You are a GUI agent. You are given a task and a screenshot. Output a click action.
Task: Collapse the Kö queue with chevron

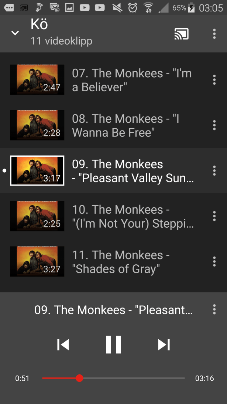pos(15,33)
